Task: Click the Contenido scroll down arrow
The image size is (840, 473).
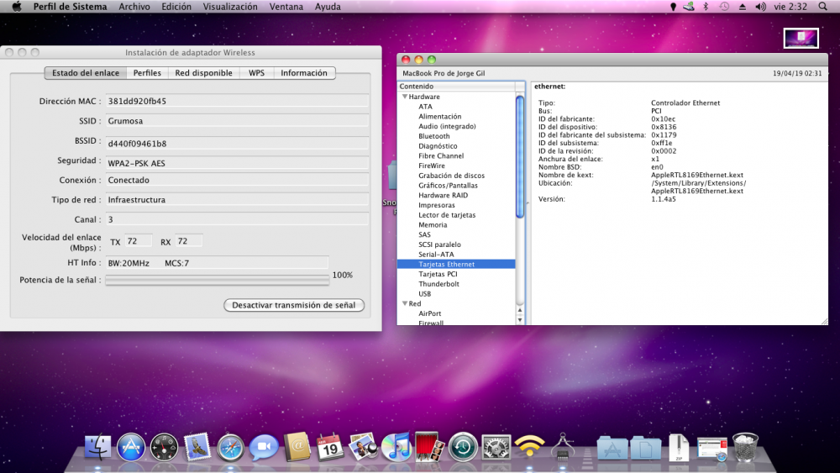Action: (x=520, y=320)
